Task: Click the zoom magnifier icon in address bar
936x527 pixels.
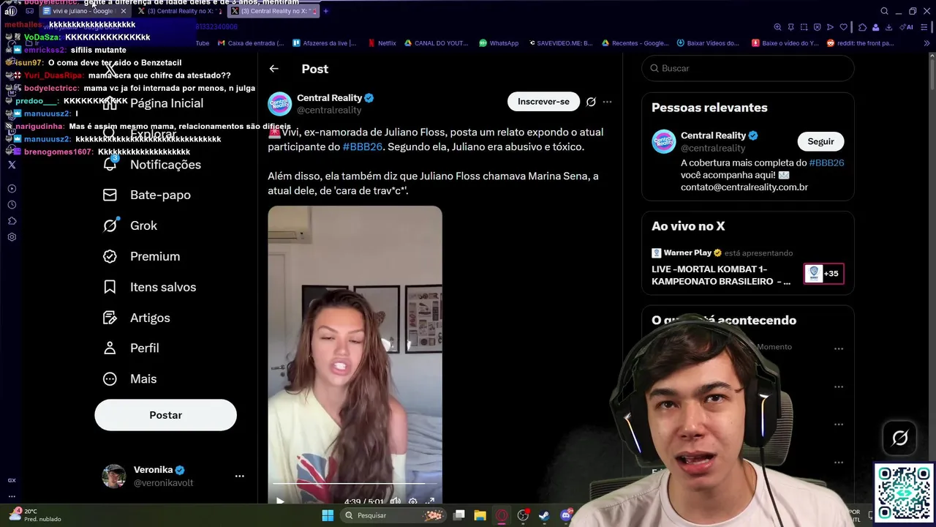Action: tap(777, 27)
